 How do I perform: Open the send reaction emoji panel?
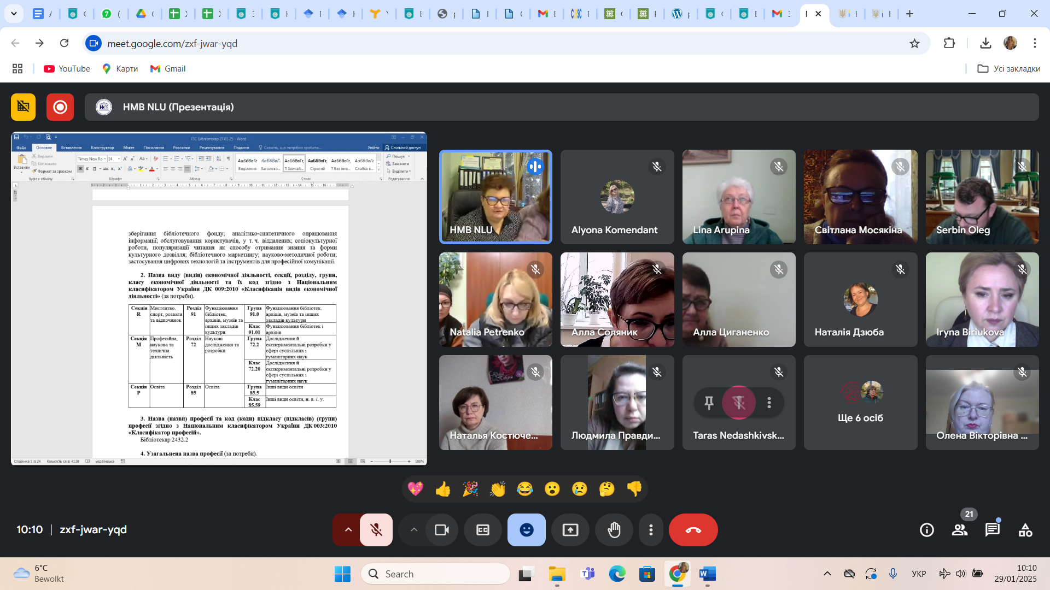pyautogui.click(x=526, y=530)
